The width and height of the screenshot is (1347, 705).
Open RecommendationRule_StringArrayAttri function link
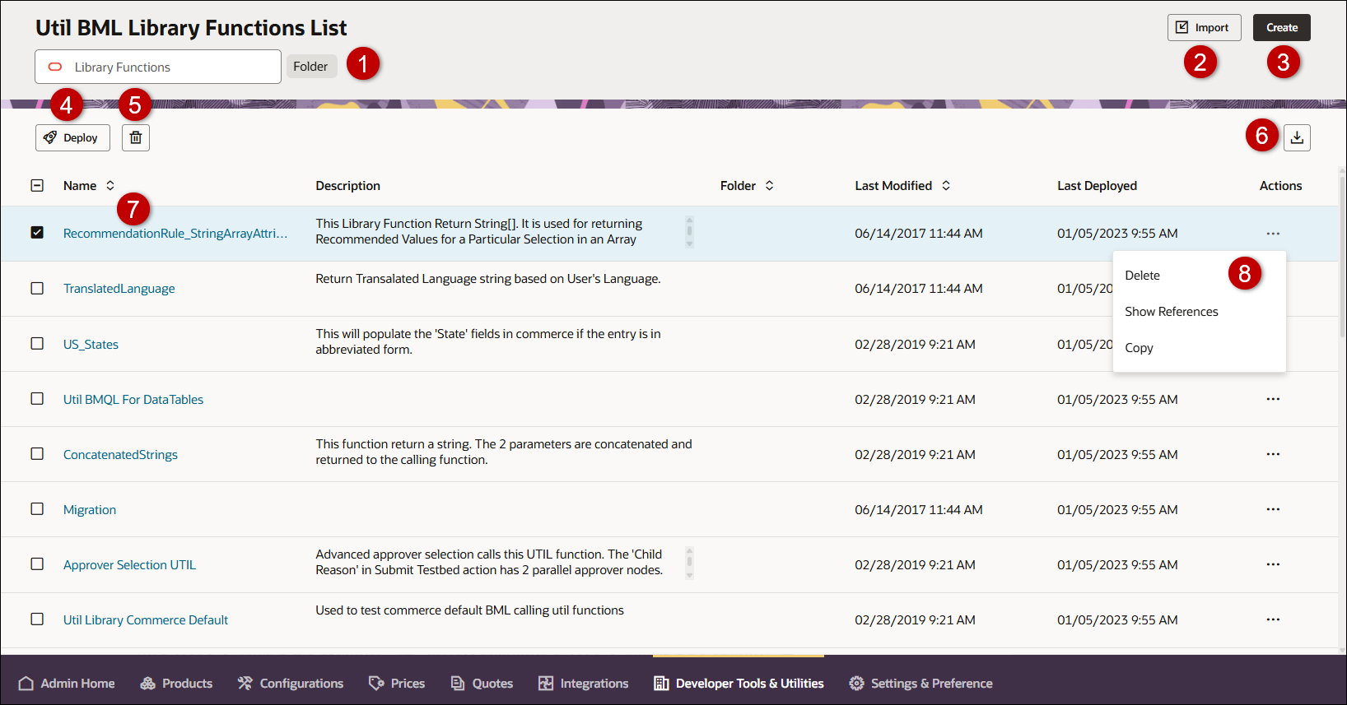[175, 234]
